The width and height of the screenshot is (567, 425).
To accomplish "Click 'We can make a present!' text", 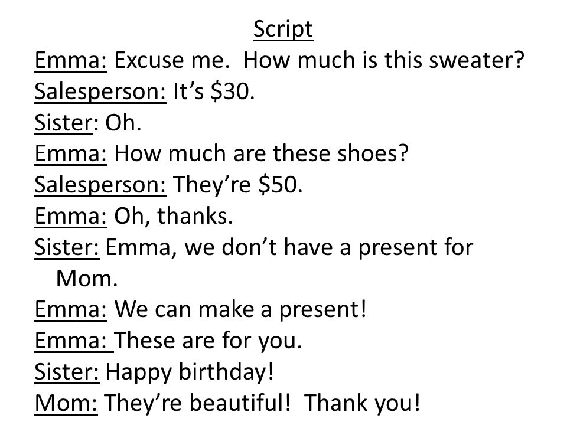I will point(241,310).
